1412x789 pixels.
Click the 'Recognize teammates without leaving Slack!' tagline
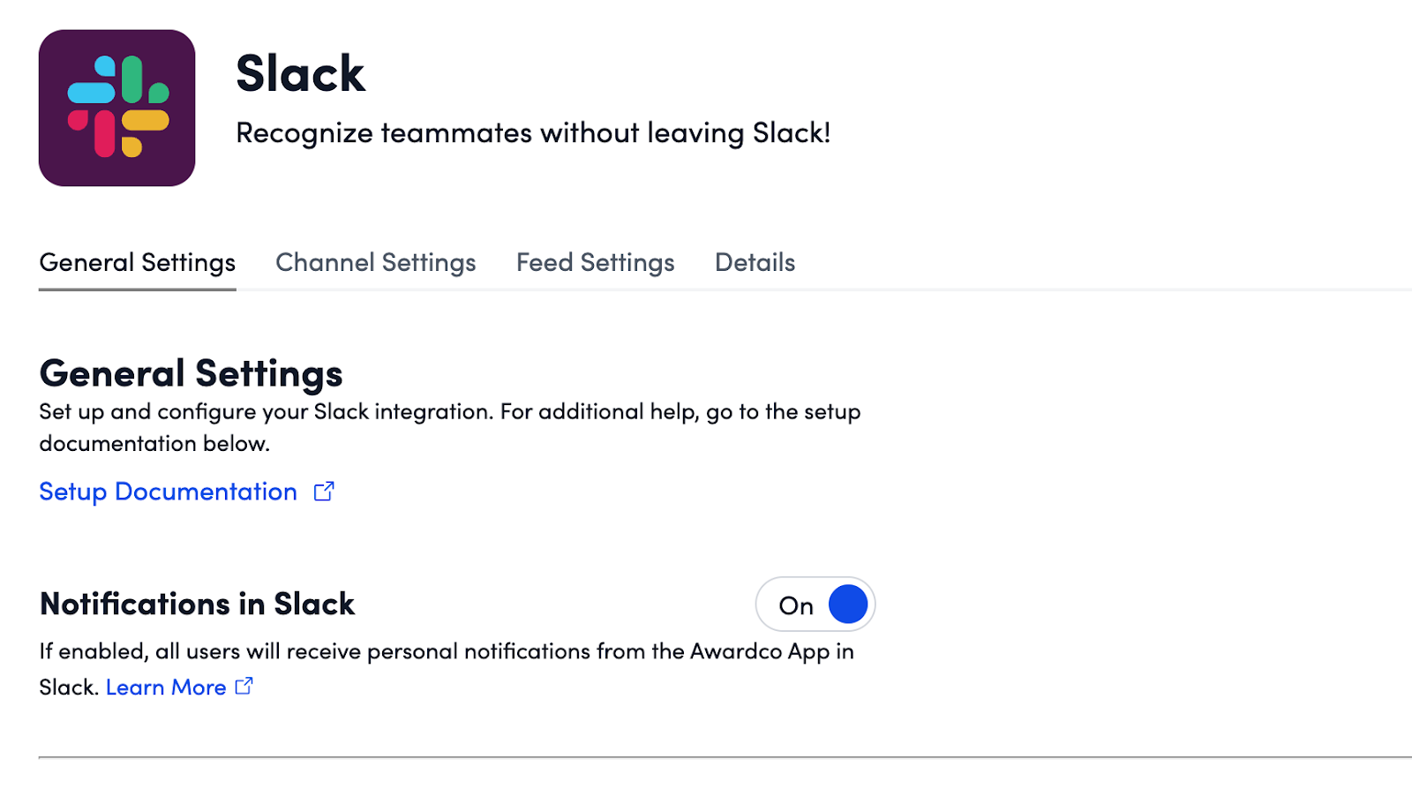click(x=533, y=133)
